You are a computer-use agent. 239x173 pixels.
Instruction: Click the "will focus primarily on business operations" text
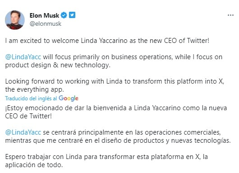[108, 57]
